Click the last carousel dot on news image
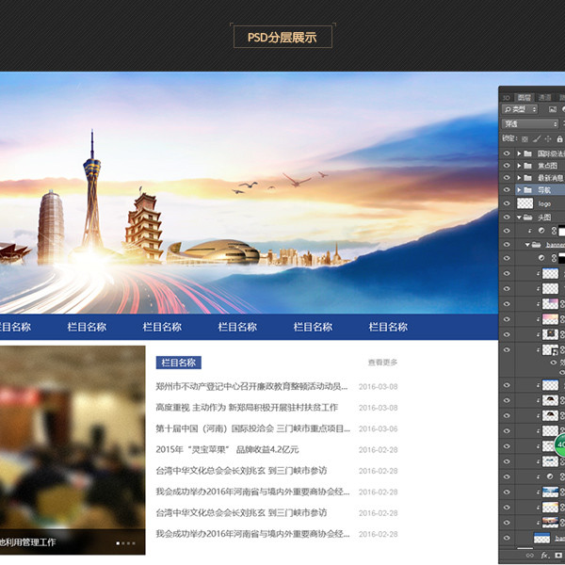 tap(134, 543)
